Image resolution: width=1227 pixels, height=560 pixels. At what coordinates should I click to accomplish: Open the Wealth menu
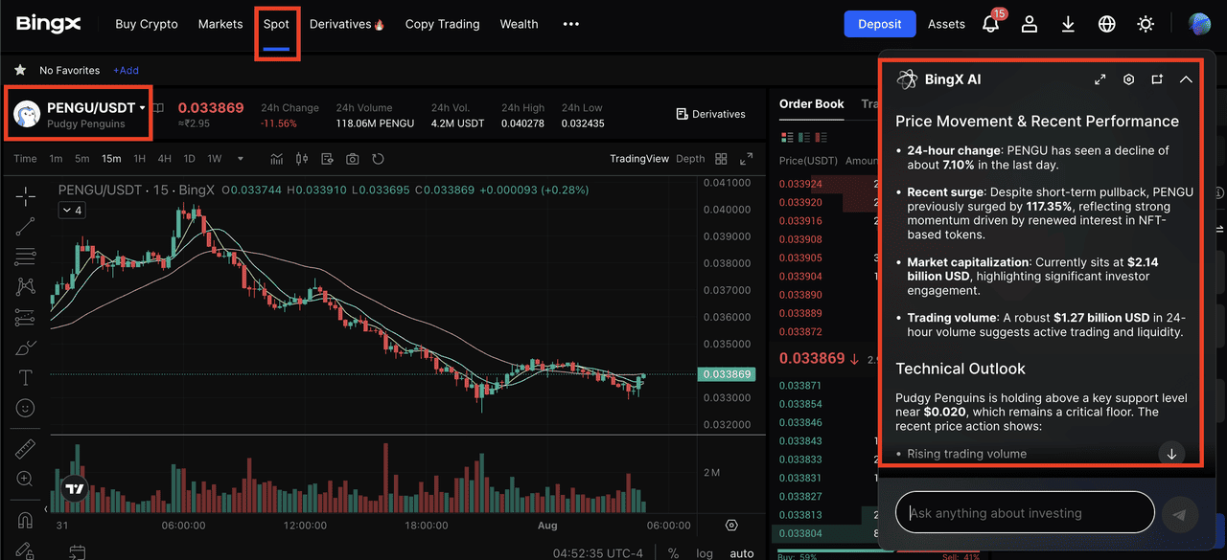(x=519, y=24)
